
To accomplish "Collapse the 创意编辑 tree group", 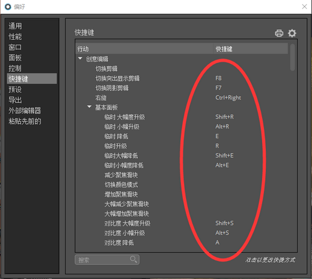I will coord(80,59).
